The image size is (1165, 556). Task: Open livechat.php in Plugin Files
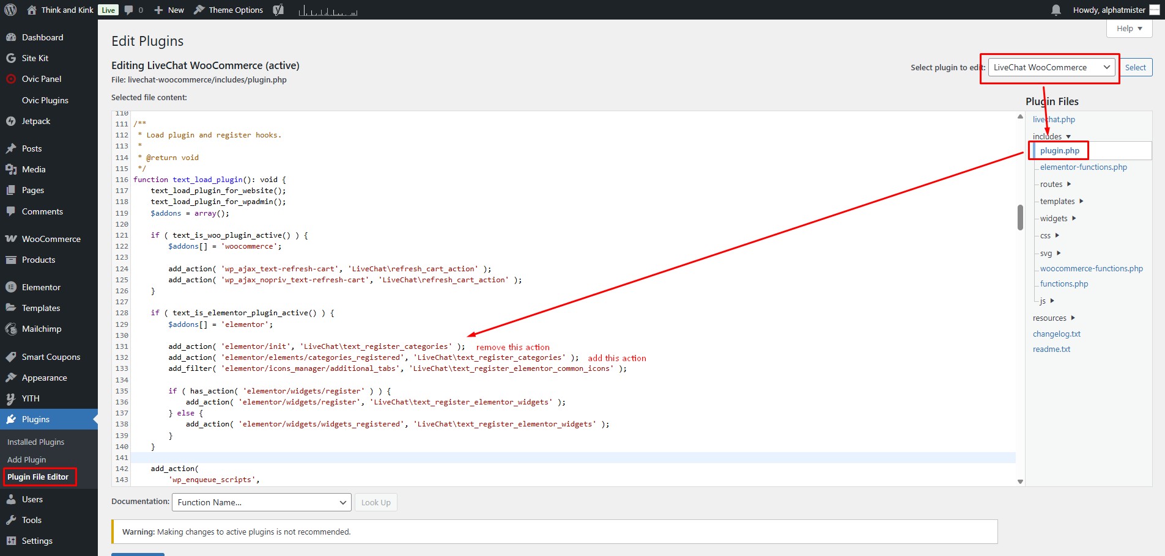pos(1054,119)
